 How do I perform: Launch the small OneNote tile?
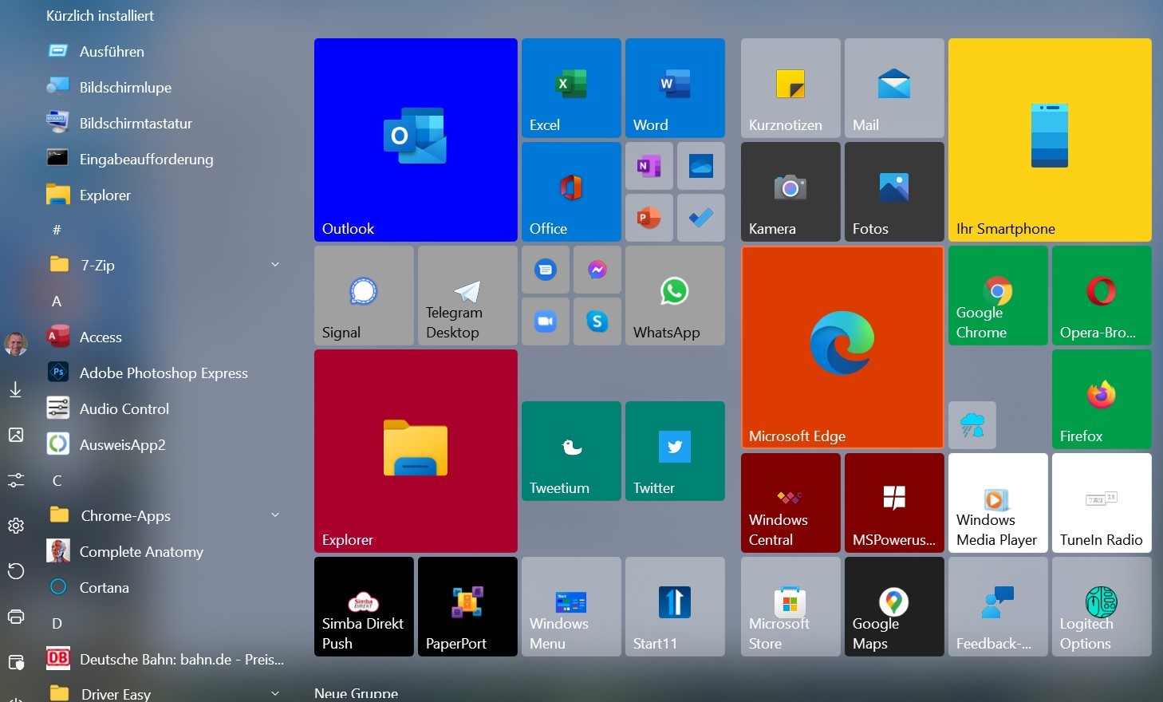point(649,166)
